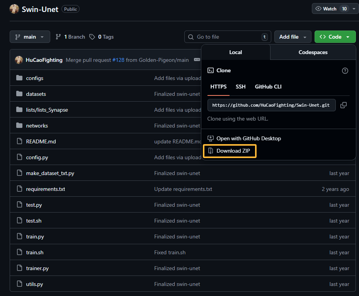Click the terminal icon beside Clone heading
359x296 pixels.
(210, 70)
